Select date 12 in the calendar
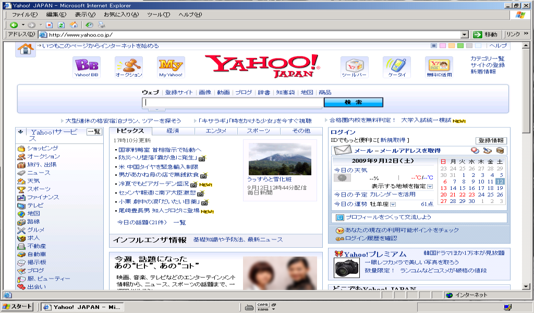The height and width of the screenshot is (313, 534). (x=500, y=182)
